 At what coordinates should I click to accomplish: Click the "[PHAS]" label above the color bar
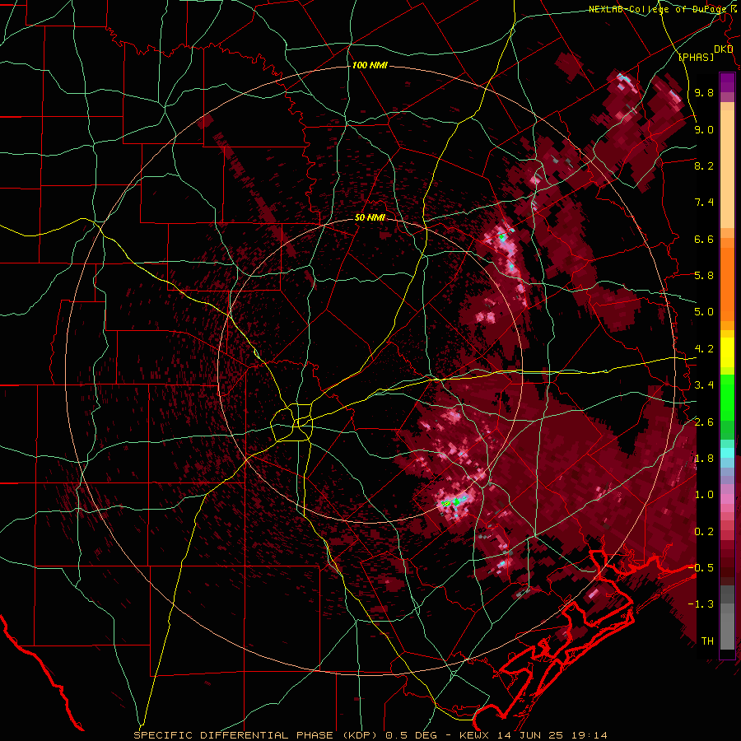[696, 57]
